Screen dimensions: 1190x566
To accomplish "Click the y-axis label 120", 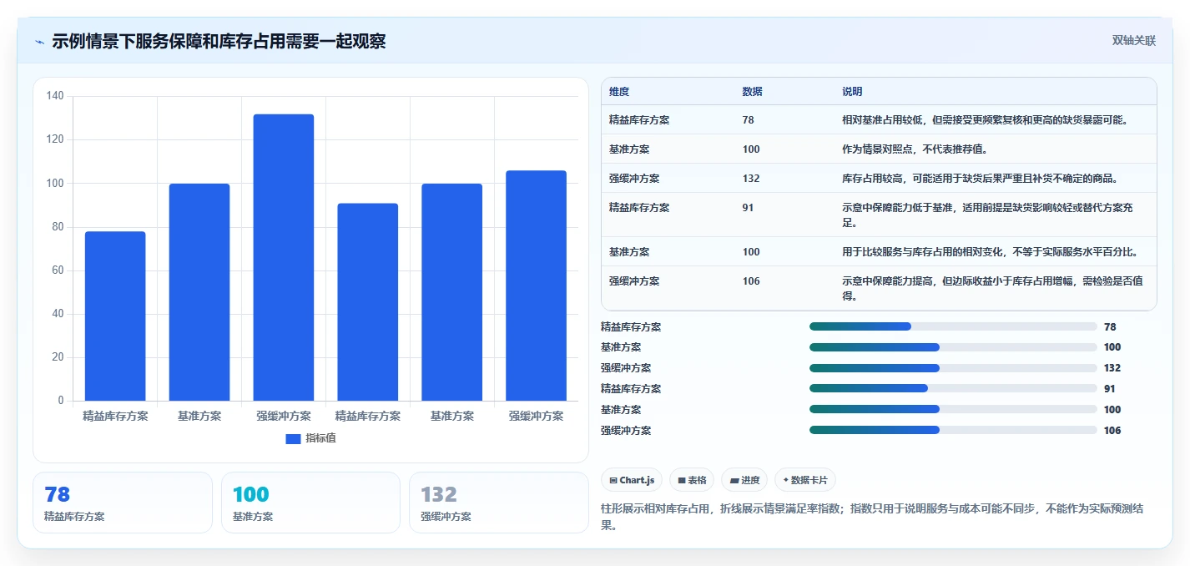I will point(55,139).
